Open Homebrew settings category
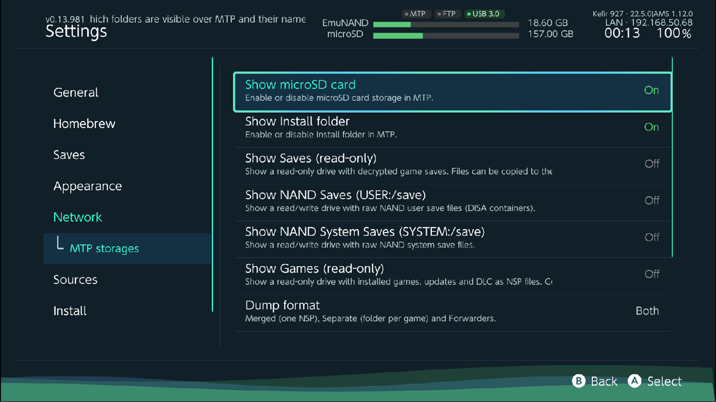 (x=84, y=124)
